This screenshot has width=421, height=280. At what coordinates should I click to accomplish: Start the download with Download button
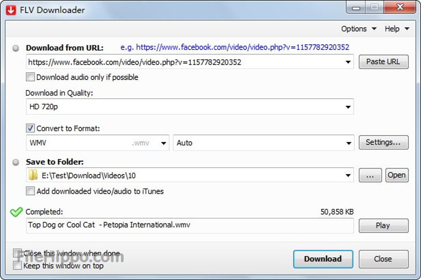[323, 259]
